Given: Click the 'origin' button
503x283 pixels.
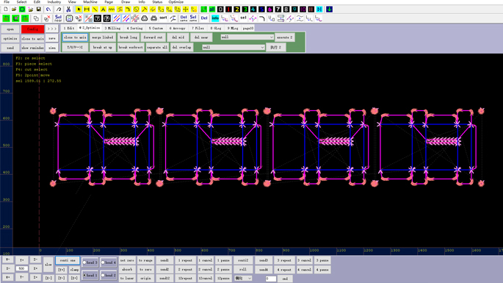Looking at the screenshot, I should coord(145,278).
